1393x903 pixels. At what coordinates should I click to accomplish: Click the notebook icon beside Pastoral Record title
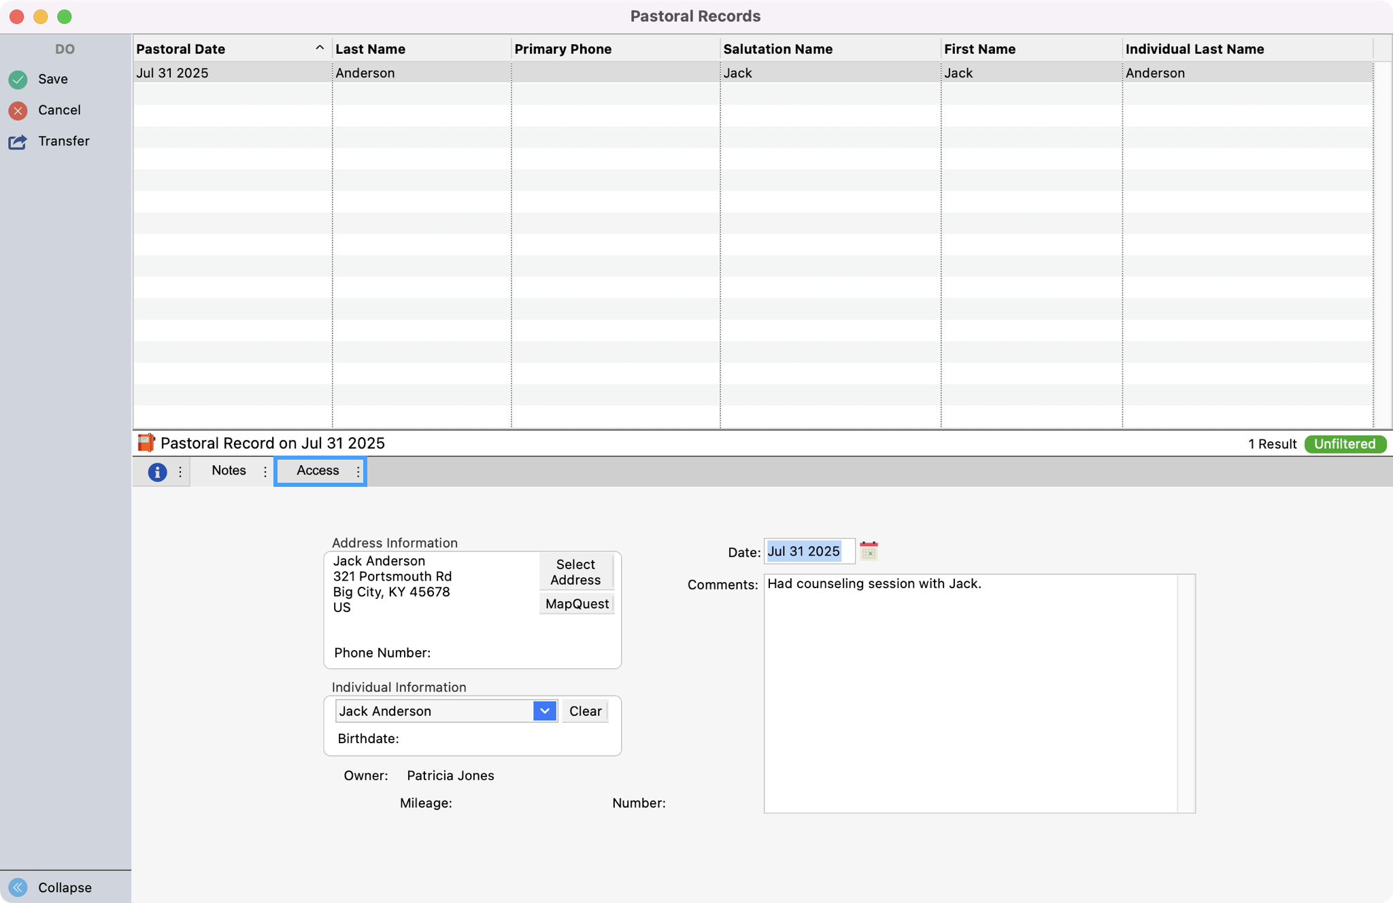[x=146, y=443]
